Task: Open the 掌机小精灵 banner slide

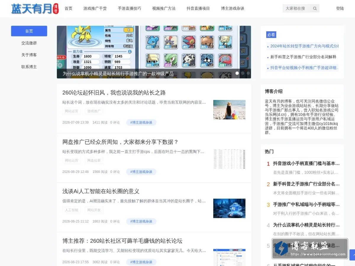Action: coord(154,52)
